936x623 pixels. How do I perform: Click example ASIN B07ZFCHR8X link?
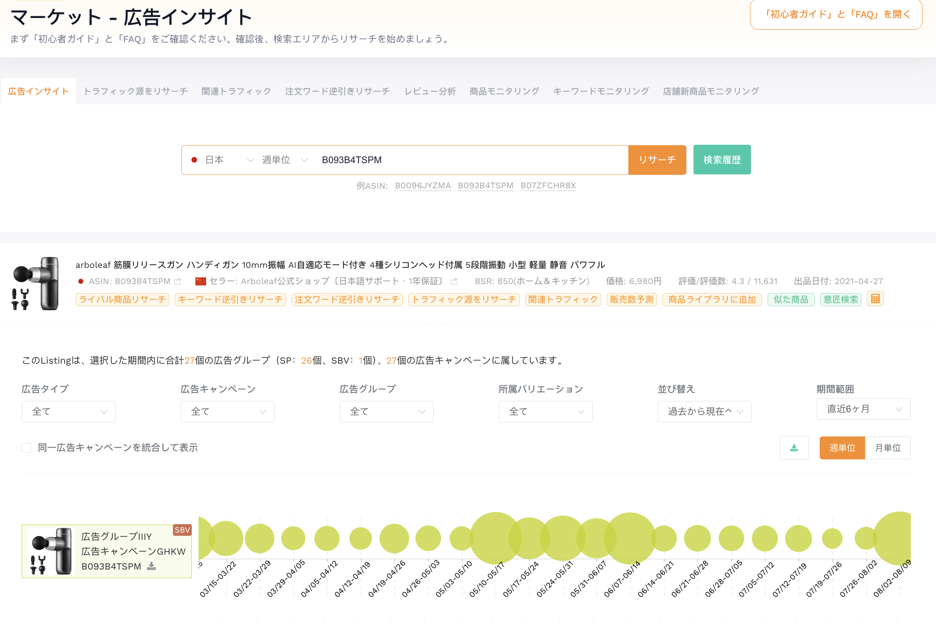(548, 186)
